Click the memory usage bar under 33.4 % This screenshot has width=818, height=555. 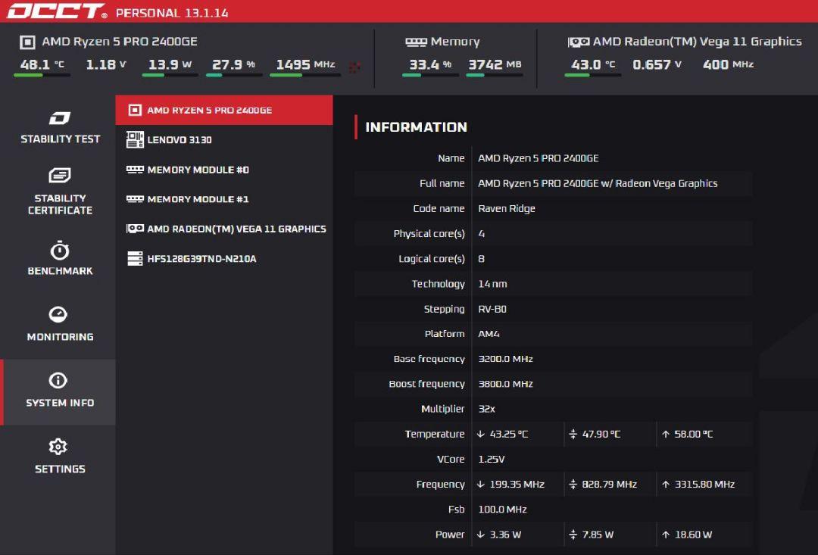coord(430,75)
